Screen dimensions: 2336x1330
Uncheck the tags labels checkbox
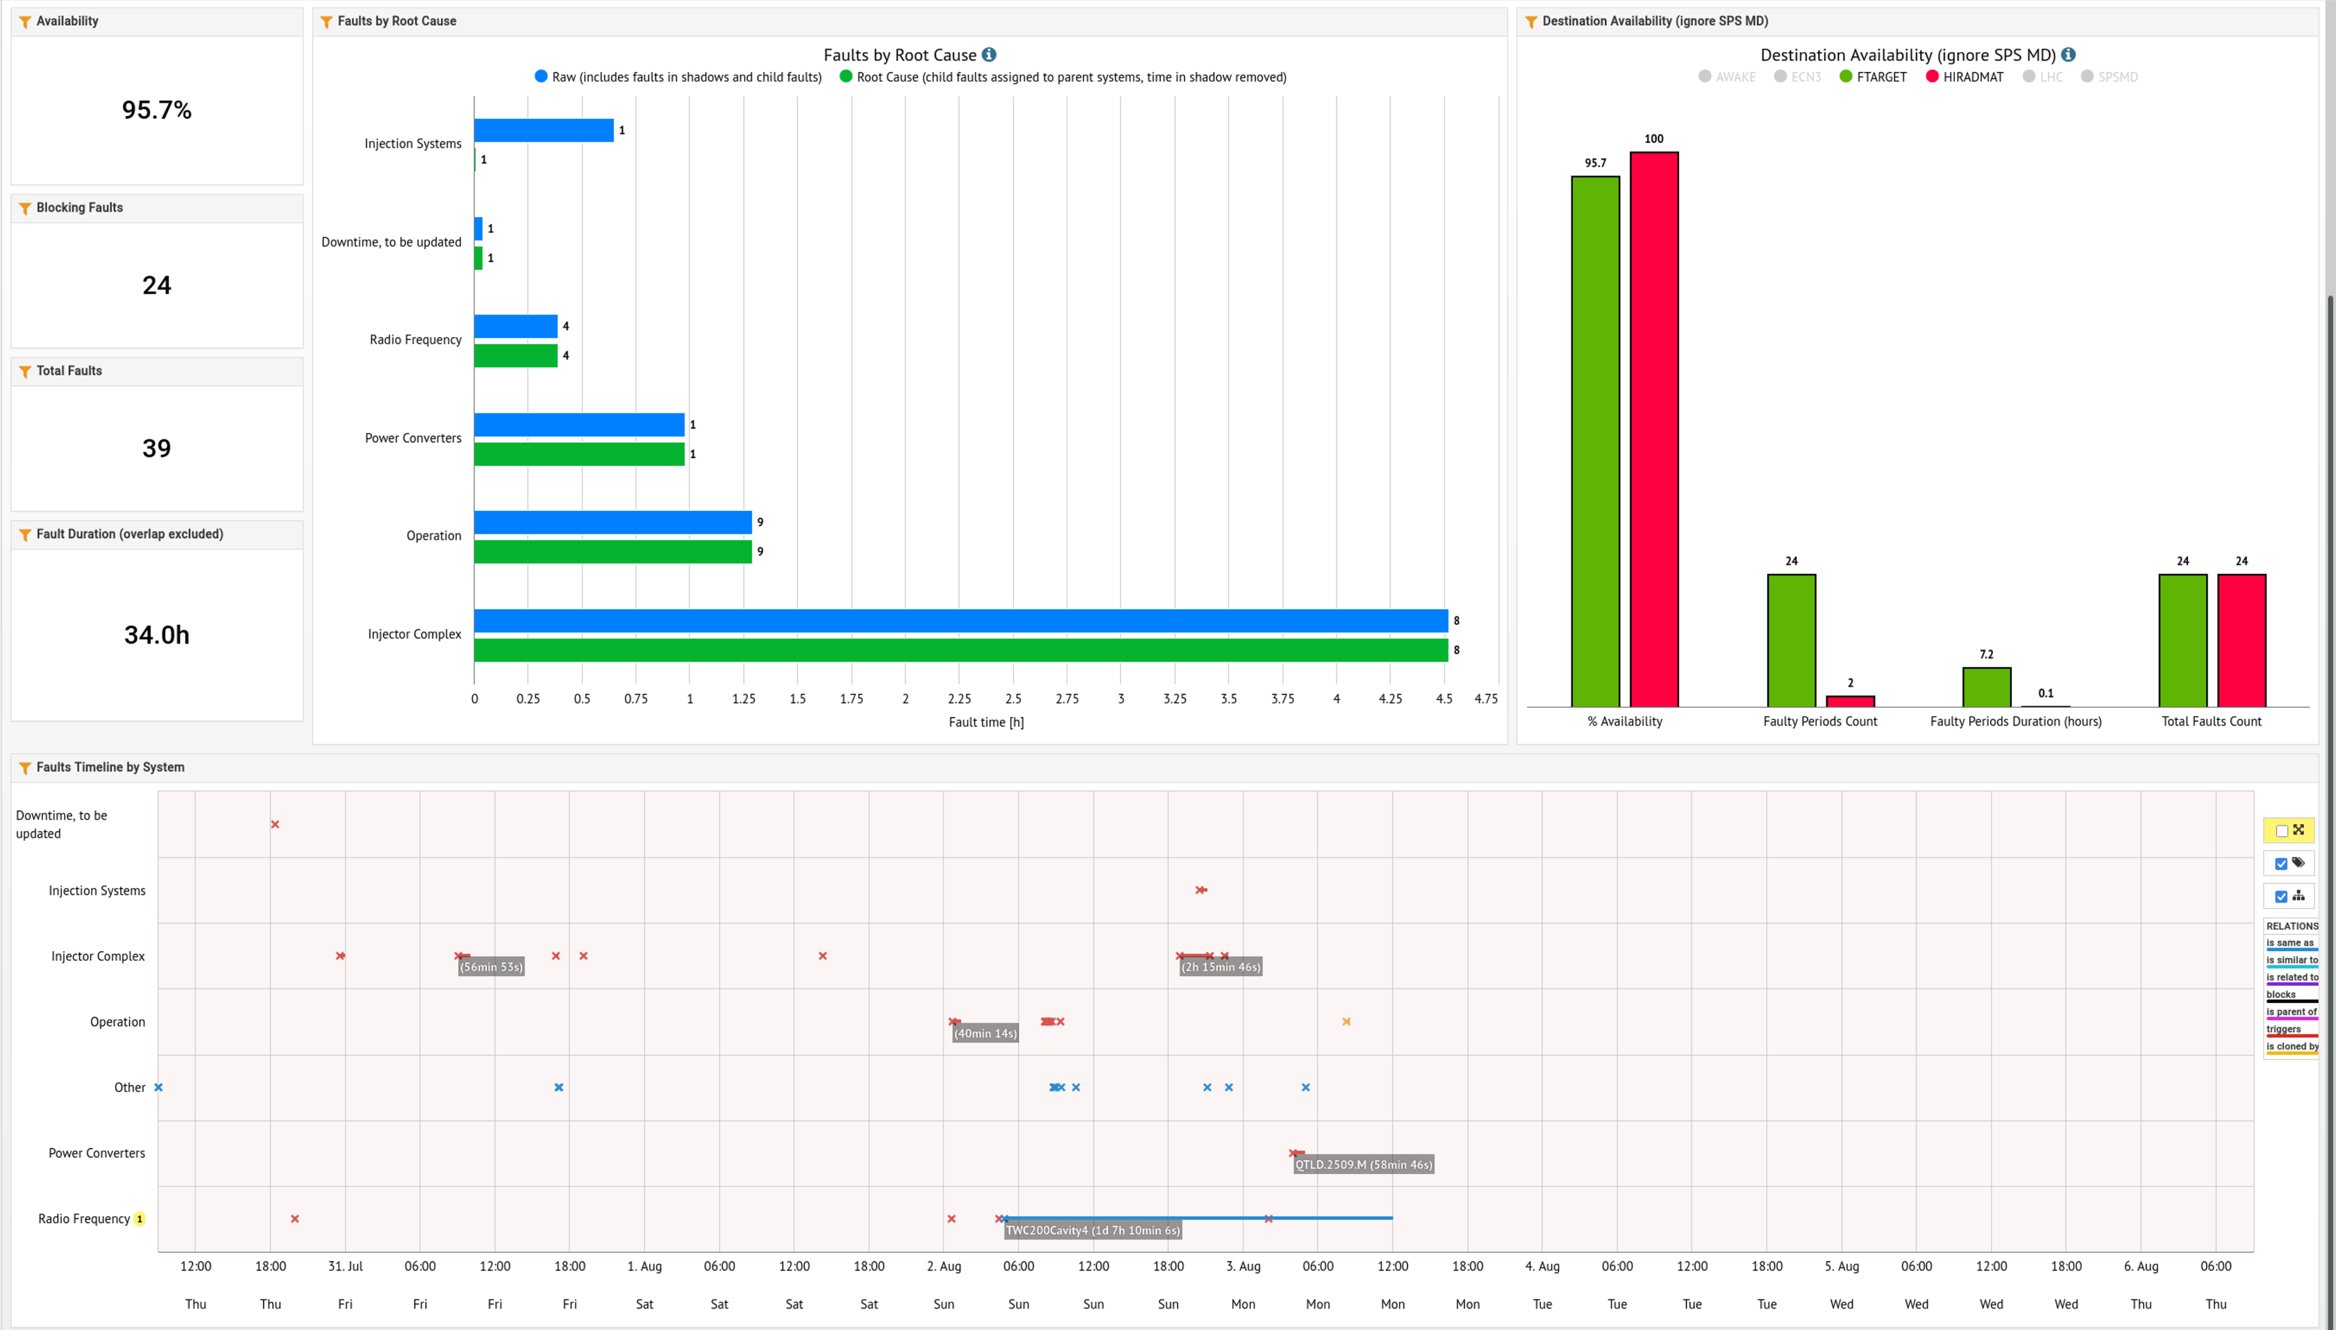coord(2281,864)
